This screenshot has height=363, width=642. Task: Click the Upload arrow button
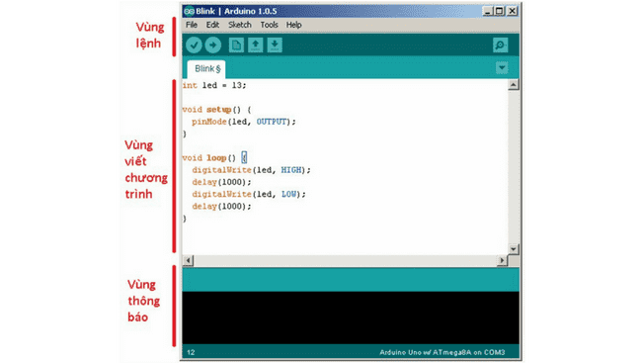click(x=213, y=45)
